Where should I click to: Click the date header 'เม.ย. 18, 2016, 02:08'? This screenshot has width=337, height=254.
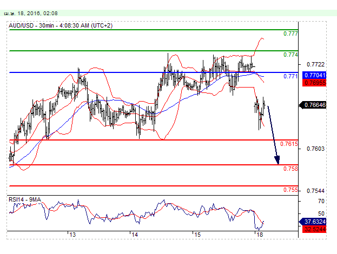(31, 14)
